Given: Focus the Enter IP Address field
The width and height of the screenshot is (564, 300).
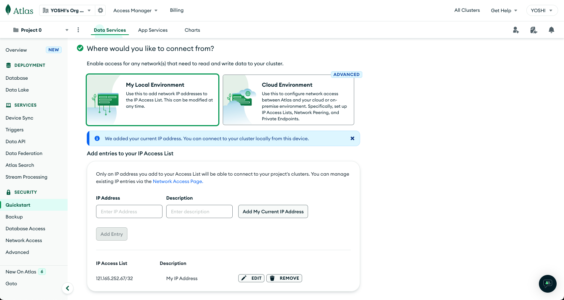Looking at the screenshot, I should tap(129, 211).
